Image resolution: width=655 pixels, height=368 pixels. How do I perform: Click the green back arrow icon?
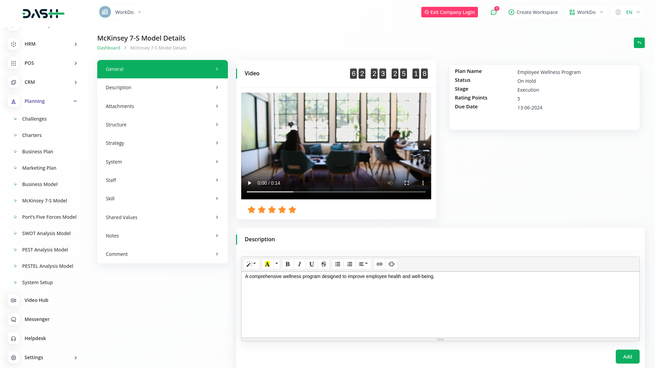pos(639,43)
